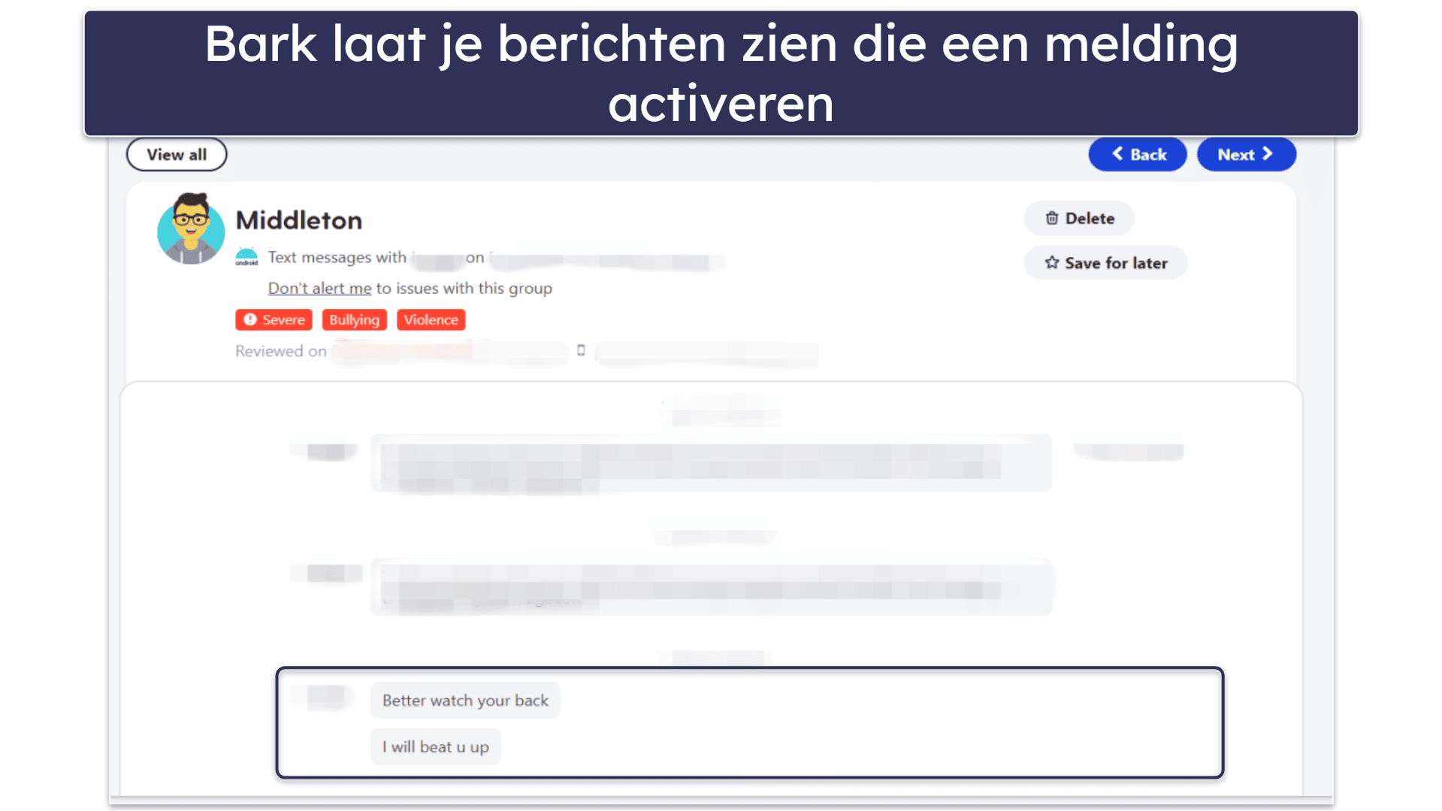Screen dimensions: 1442x811
Task: Select the Severe tag
Action: pos(274,320)
